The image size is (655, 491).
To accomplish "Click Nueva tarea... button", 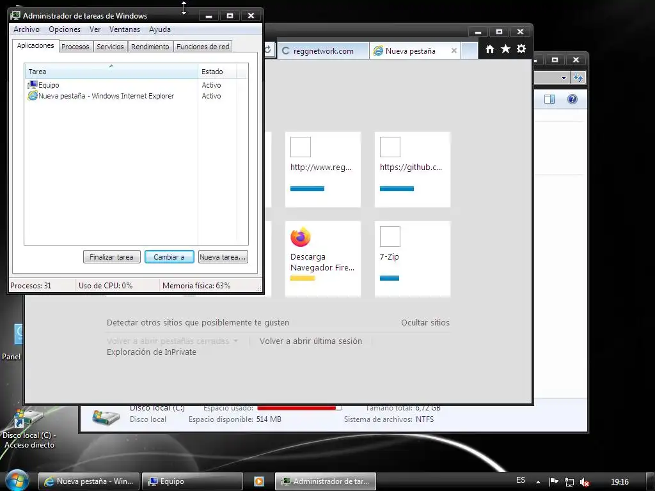I will (223, 257).
